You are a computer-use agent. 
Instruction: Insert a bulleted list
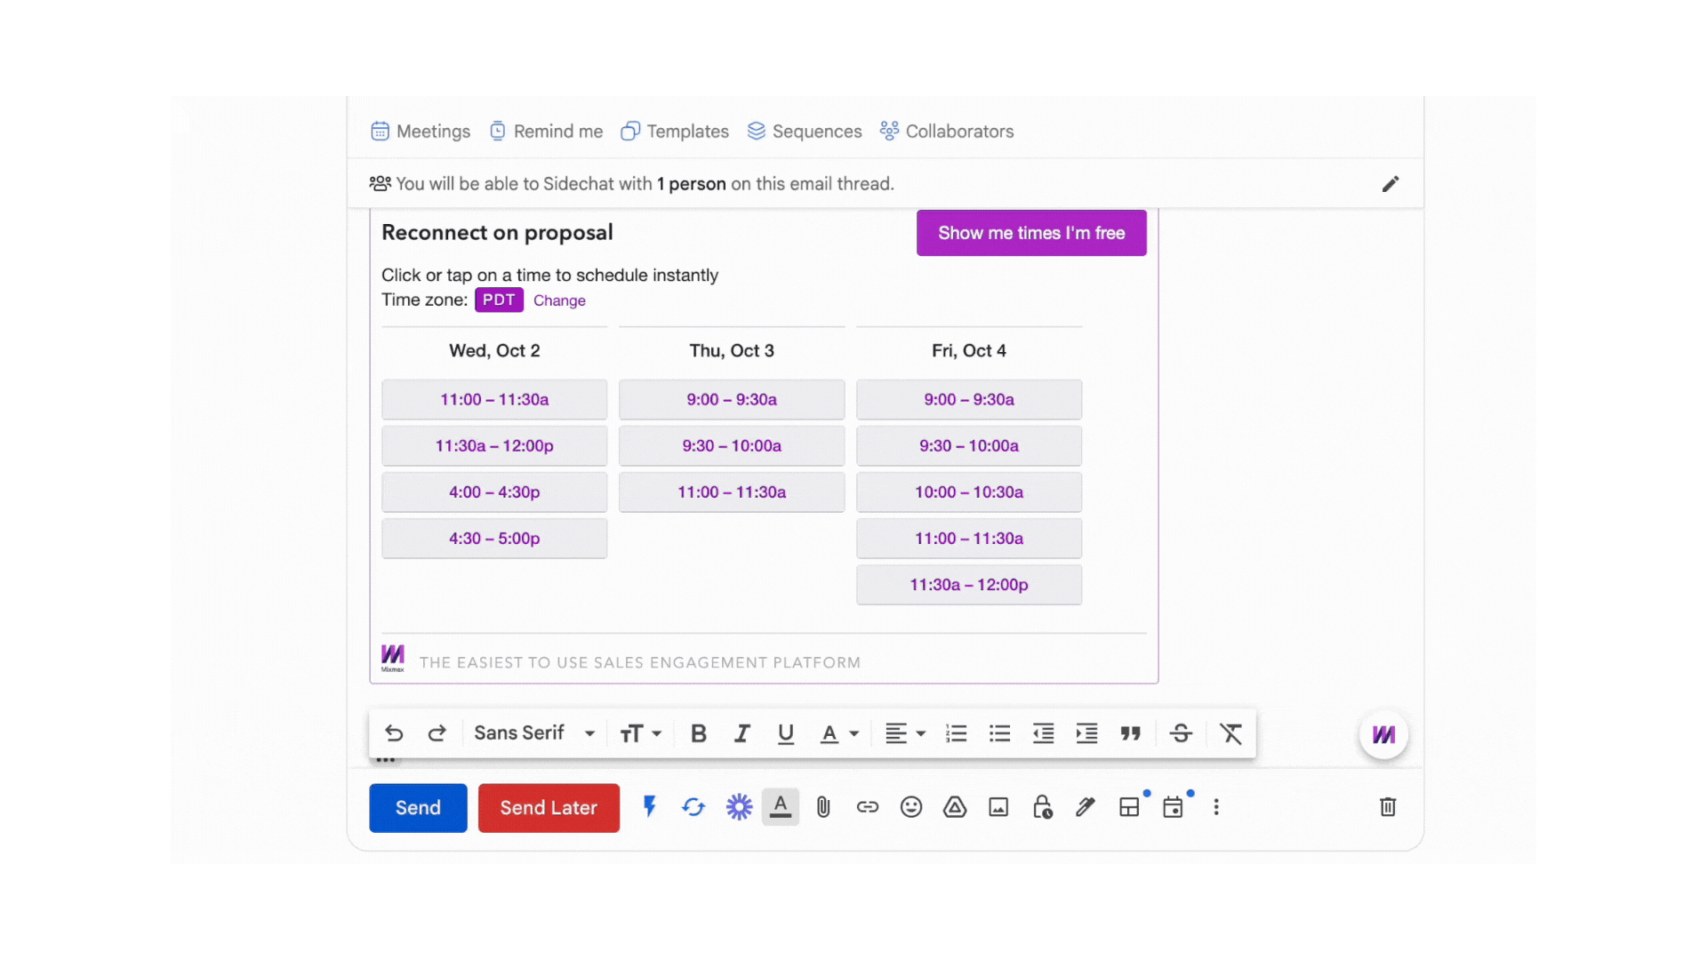(1000, 733)
